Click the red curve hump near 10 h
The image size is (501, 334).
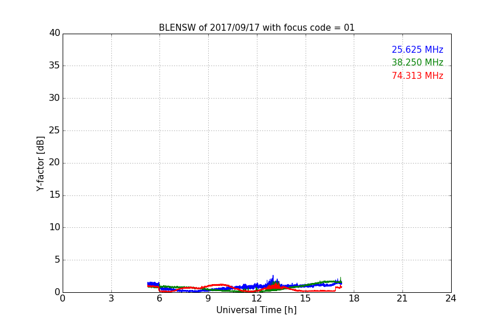[220, 285]
